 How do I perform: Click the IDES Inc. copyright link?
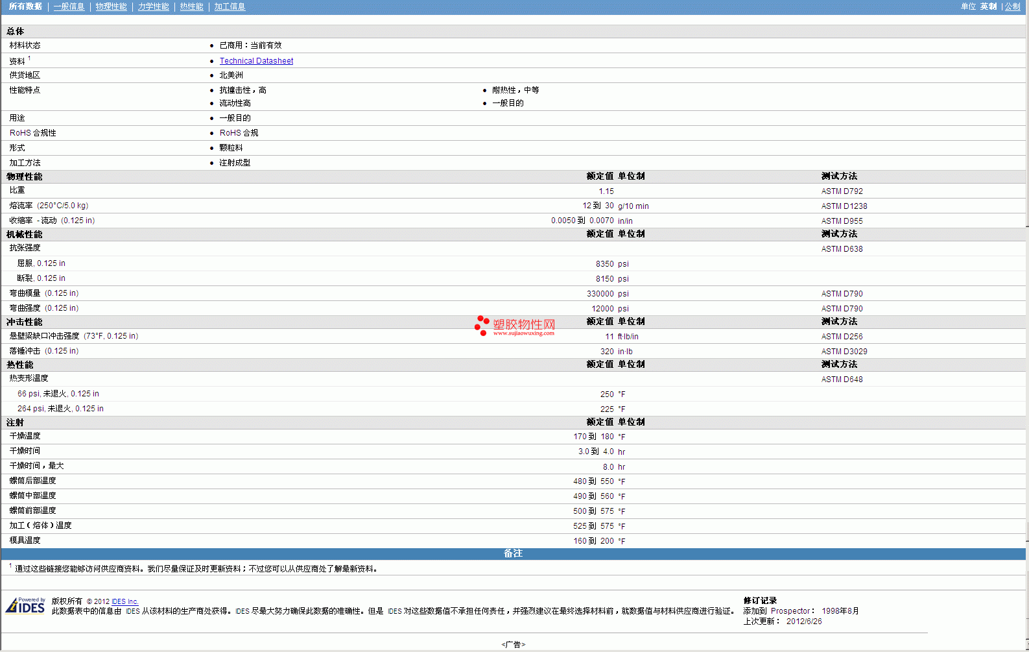(125, 601)
